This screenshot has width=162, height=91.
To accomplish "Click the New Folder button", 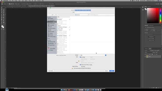I will point(51,71).
